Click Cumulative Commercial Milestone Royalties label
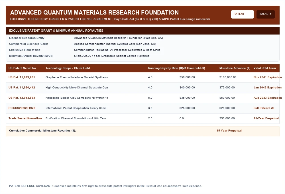The width and height of the screenshot is (285, 194). click(x=42, y=131)
